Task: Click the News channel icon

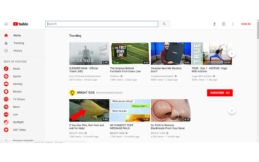Action: tap(6, 107)
